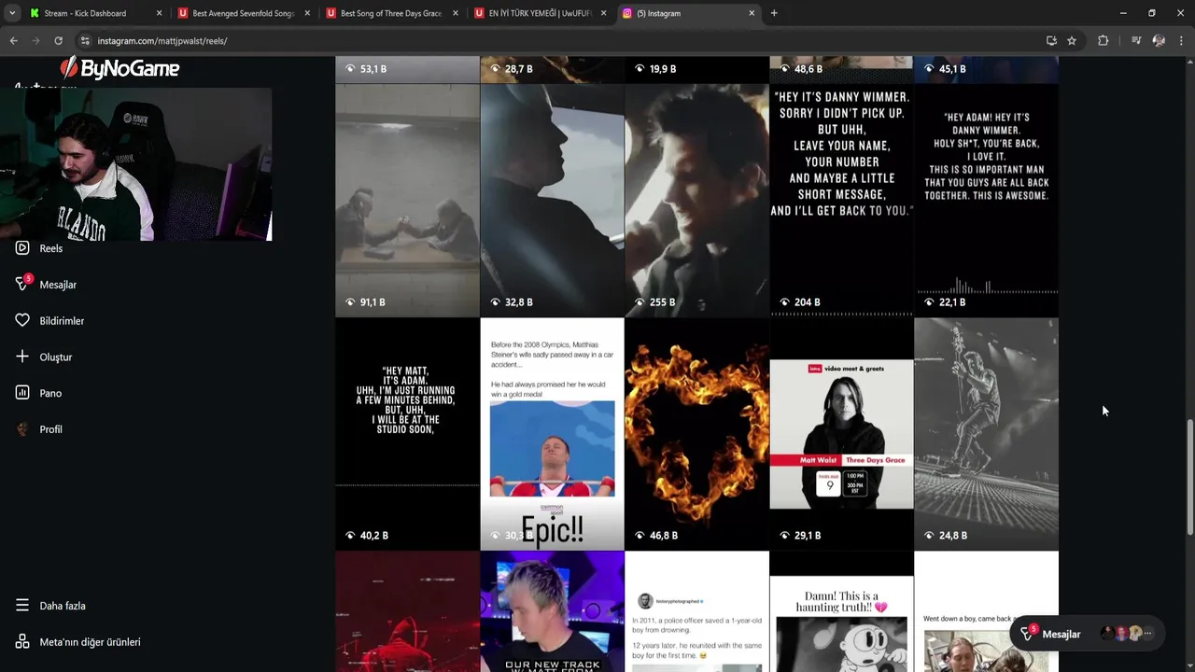Switch to Best Song of Three Days Grace tab
1195x672 pixels.
tap(392, 13)
